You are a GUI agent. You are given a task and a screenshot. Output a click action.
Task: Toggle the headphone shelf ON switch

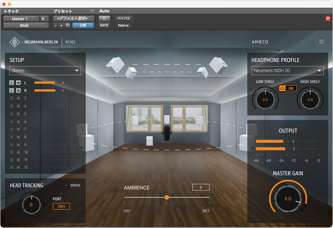pyautogui.click(x=288, y=88)
